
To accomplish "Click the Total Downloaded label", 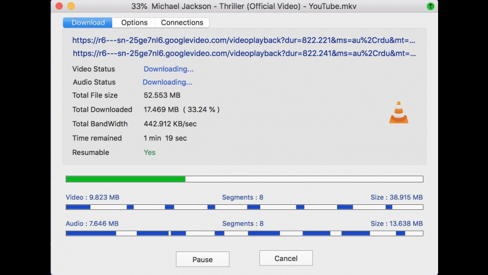I will [x=102, y=109].
